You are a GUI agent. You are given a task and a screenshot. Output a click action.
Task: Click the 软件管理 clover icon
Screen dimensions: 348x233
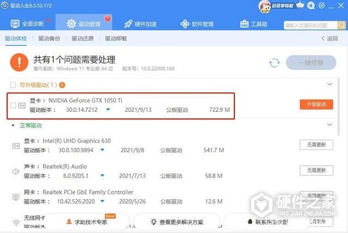(x=185, y=24)
